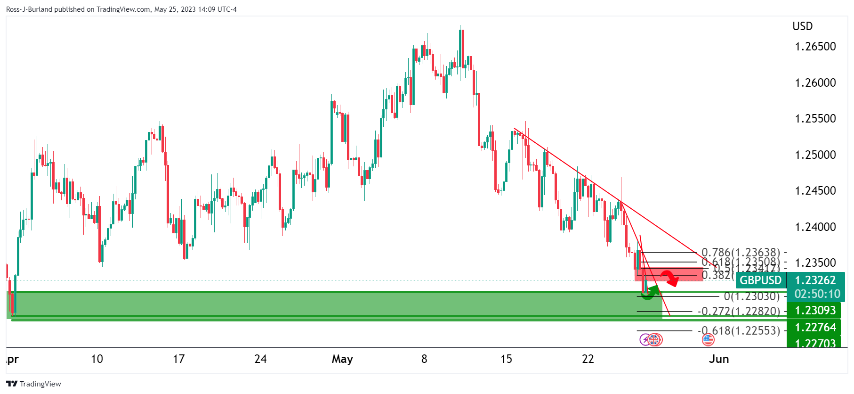This screenshot has width=854, height=394.
Task: Click the green support zone rectangle
Action: (x=330, y=304)
